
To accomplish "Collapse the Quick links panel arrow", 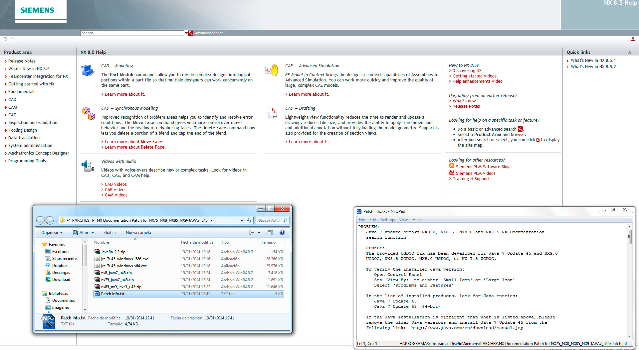I will [630, 53].
